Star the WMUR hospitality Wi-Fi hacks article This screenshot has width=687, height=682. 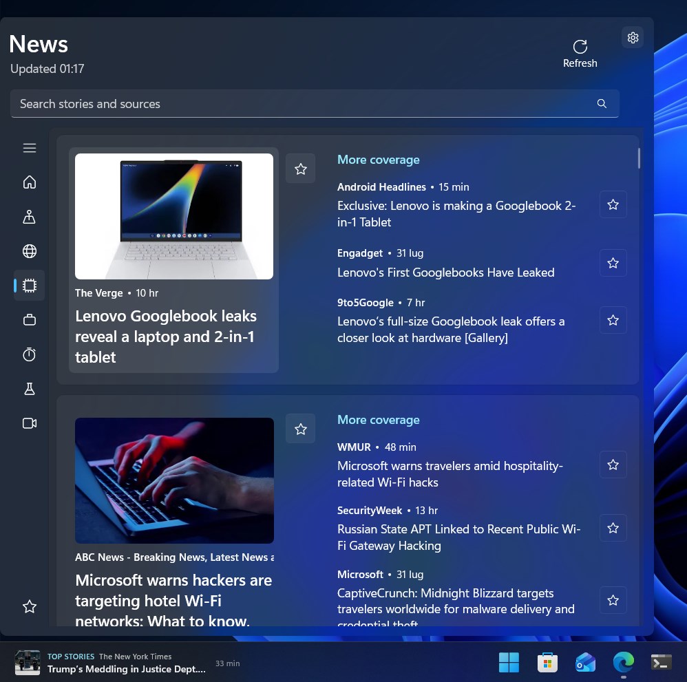(613, 465)
